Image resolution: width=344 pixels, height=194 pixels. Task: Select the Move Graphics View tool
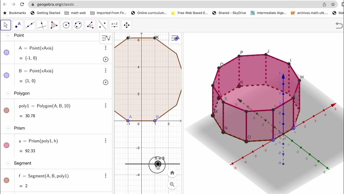127,25
